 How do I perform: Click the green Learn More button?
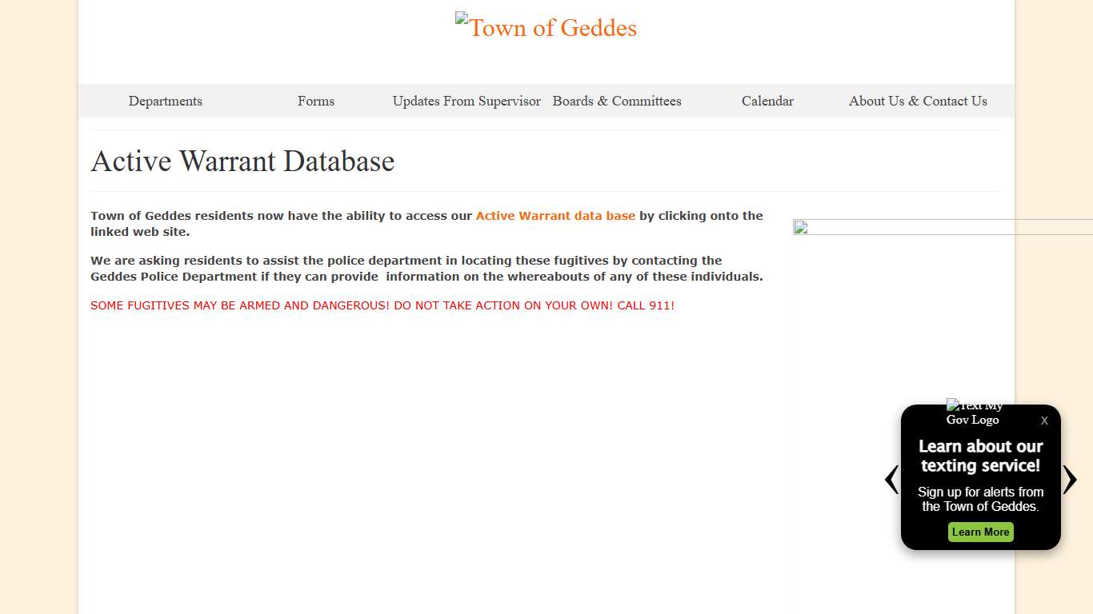[x=980, y=532]
